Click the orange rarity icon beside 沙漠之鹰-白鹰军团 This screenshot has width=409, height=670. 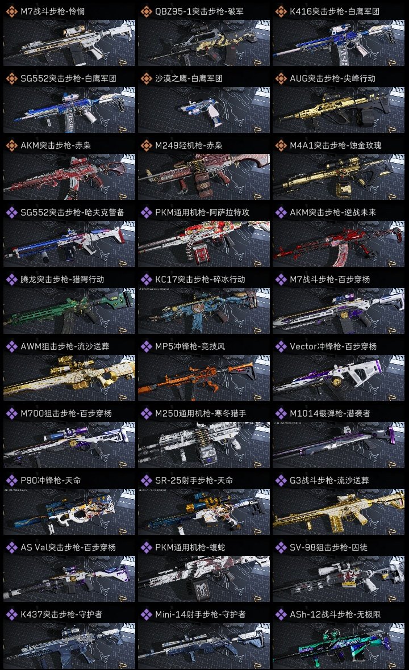click(x=146, y=78)
